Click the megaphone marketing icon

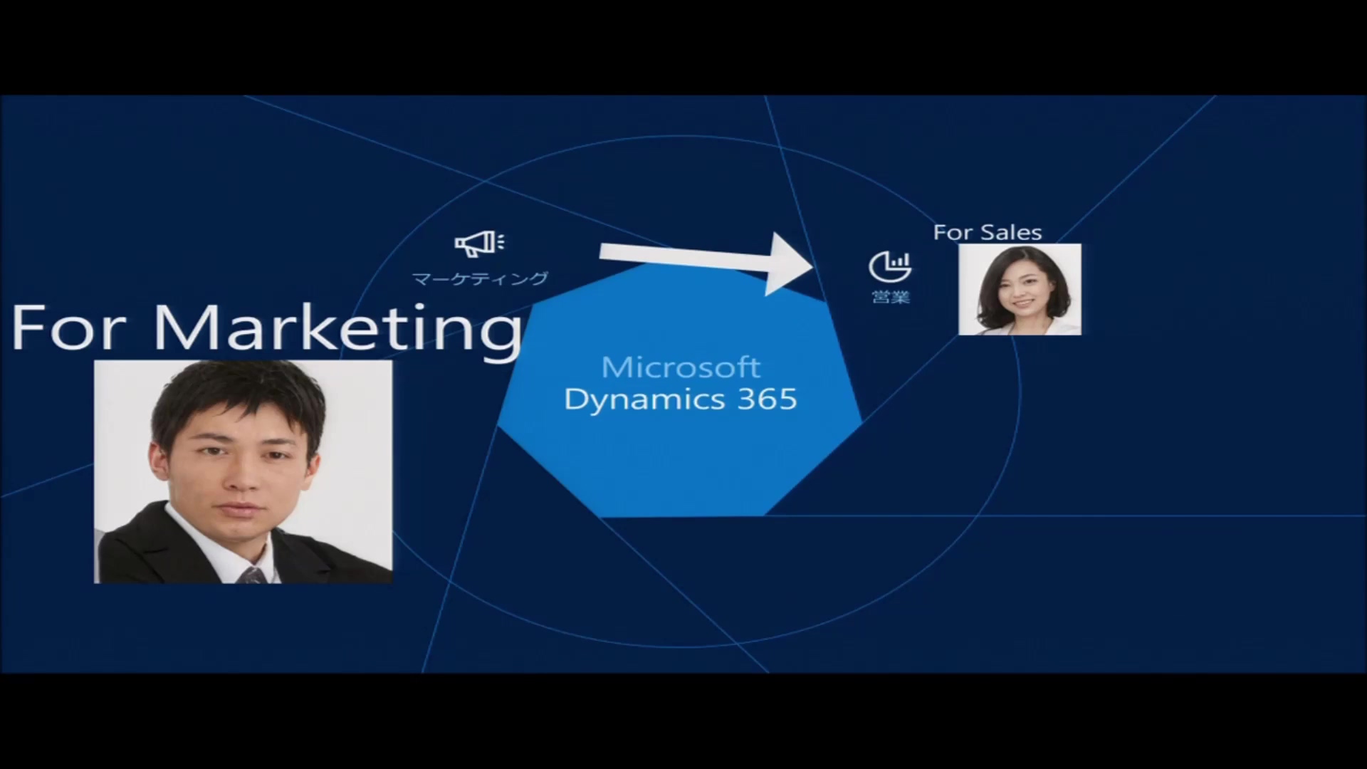tap(480, 244)
